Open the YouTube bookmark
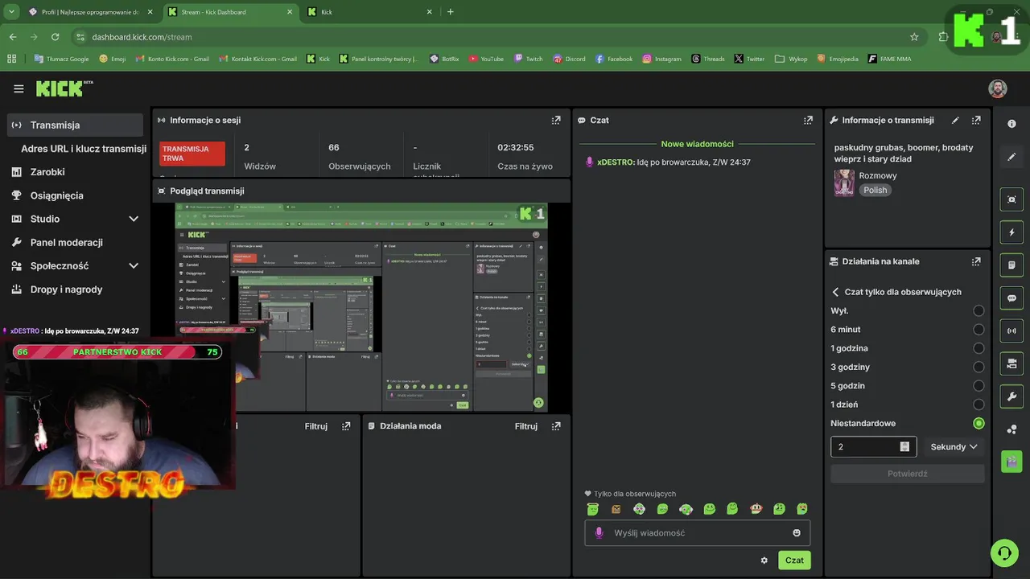Screen dimensions: 1030x579 [486, 59]
